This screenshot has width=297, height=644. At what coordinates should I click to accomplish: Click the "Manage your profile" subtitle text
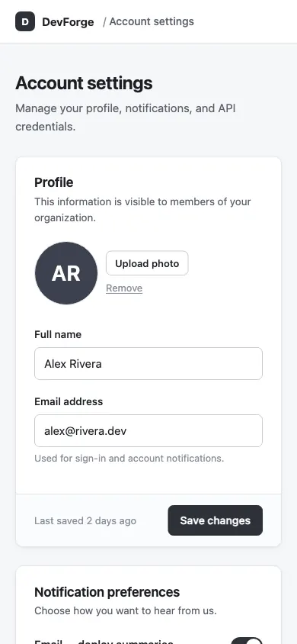coord(126,118)
